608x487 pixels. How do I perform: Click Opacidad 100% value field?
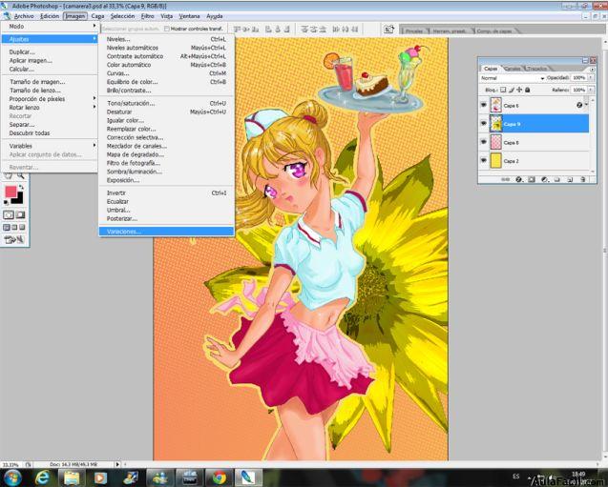tap(579, 78)
